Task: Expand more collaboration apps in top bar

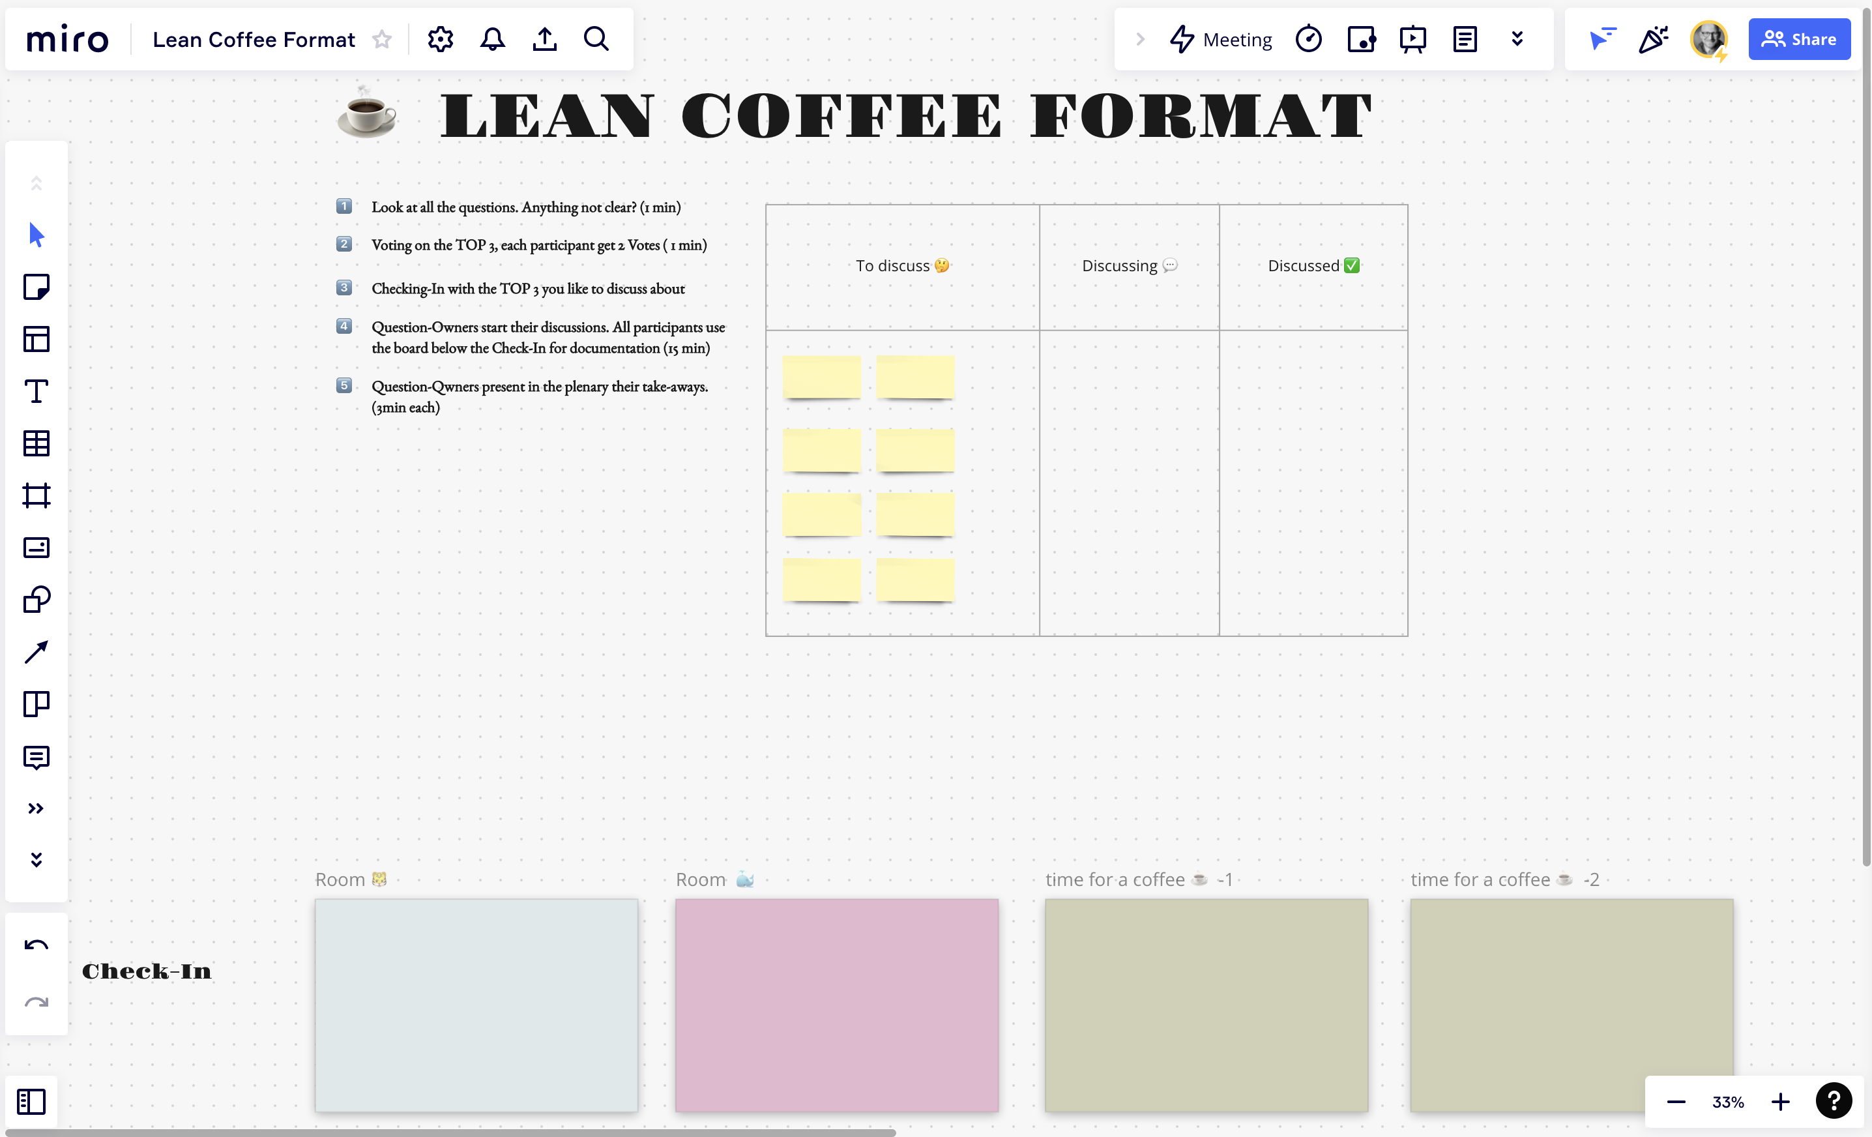Action: [1517, 38]
